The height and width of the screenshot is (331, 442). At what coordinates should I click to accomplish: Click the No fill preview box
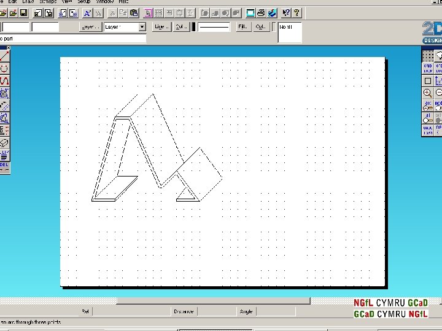(290, 32)
